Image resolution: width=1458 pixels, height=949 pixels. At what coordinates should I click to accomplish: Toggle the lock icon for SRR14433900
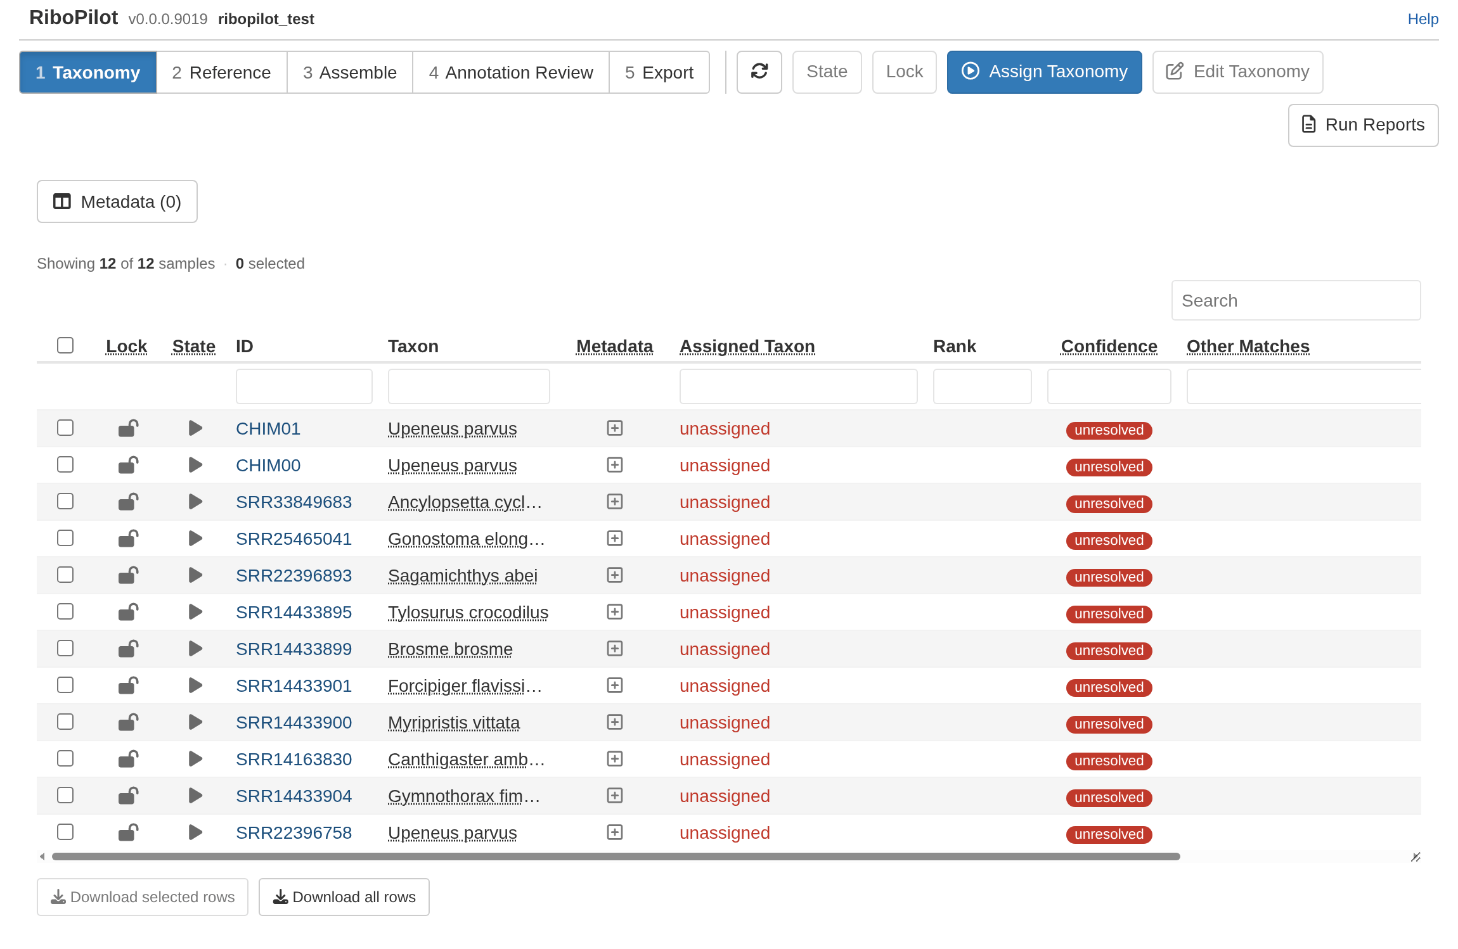(128, 723)
